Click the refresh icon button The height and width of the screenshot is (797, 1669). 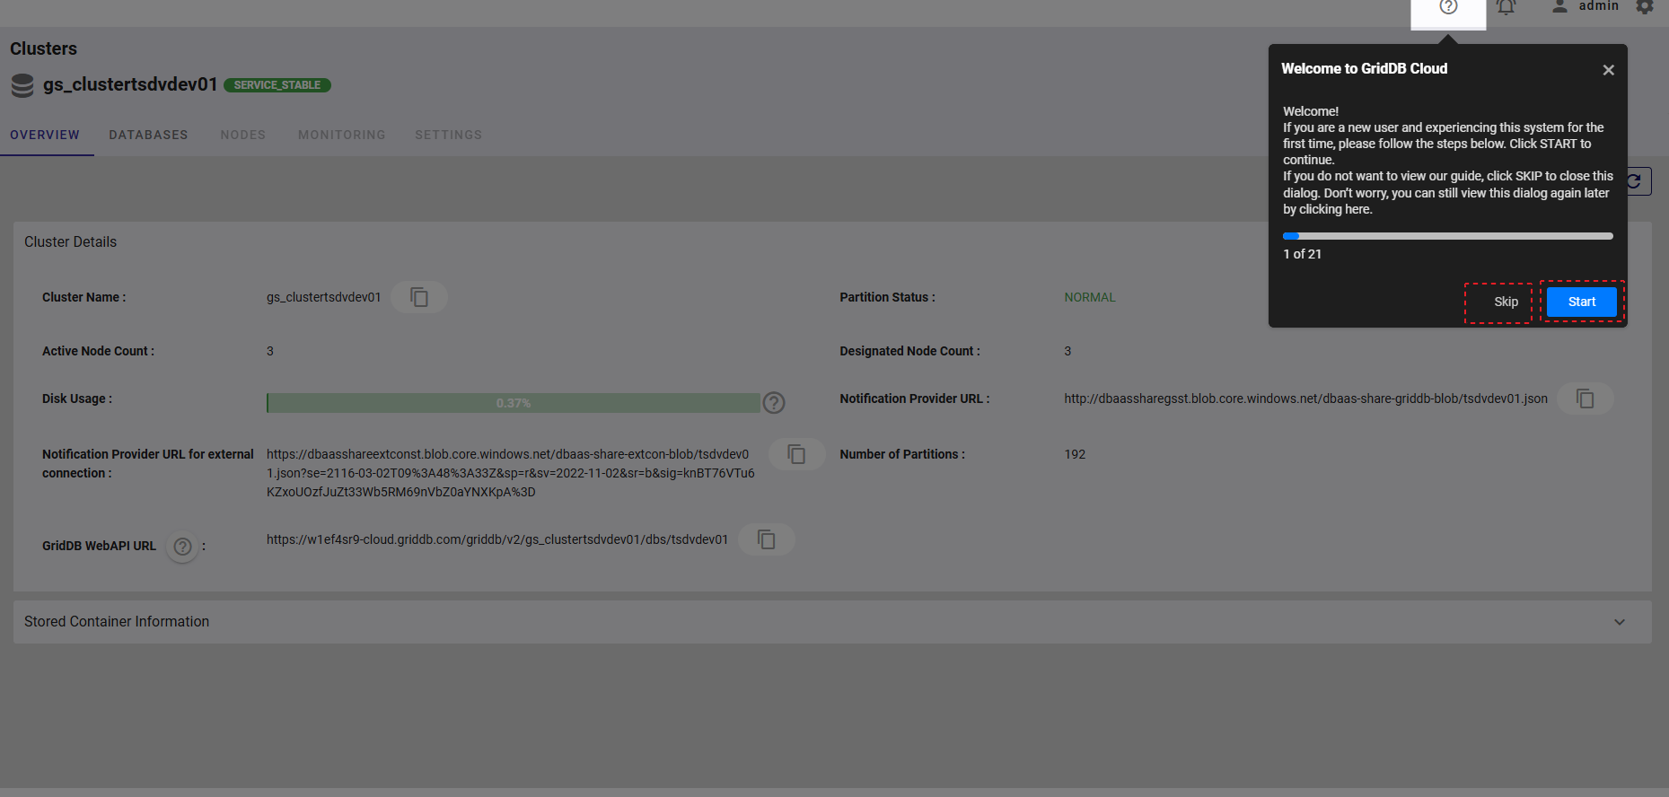(x=1634, y=181)
